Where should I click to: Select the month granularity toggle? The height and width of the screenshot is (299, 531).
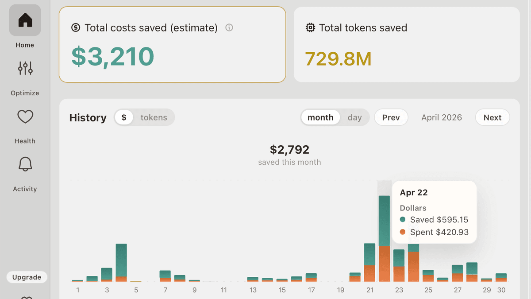pos(320,117)
